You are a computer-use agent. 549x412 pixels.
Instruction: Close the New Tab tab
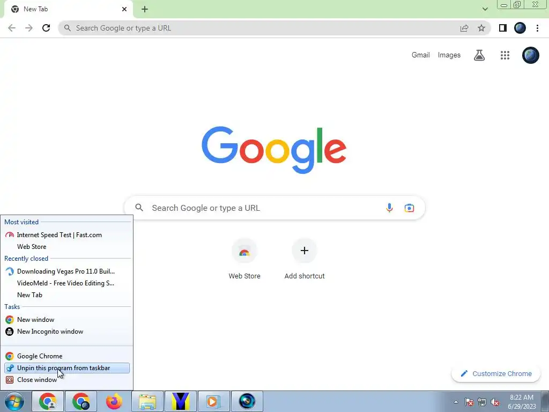tap(124, 9)
